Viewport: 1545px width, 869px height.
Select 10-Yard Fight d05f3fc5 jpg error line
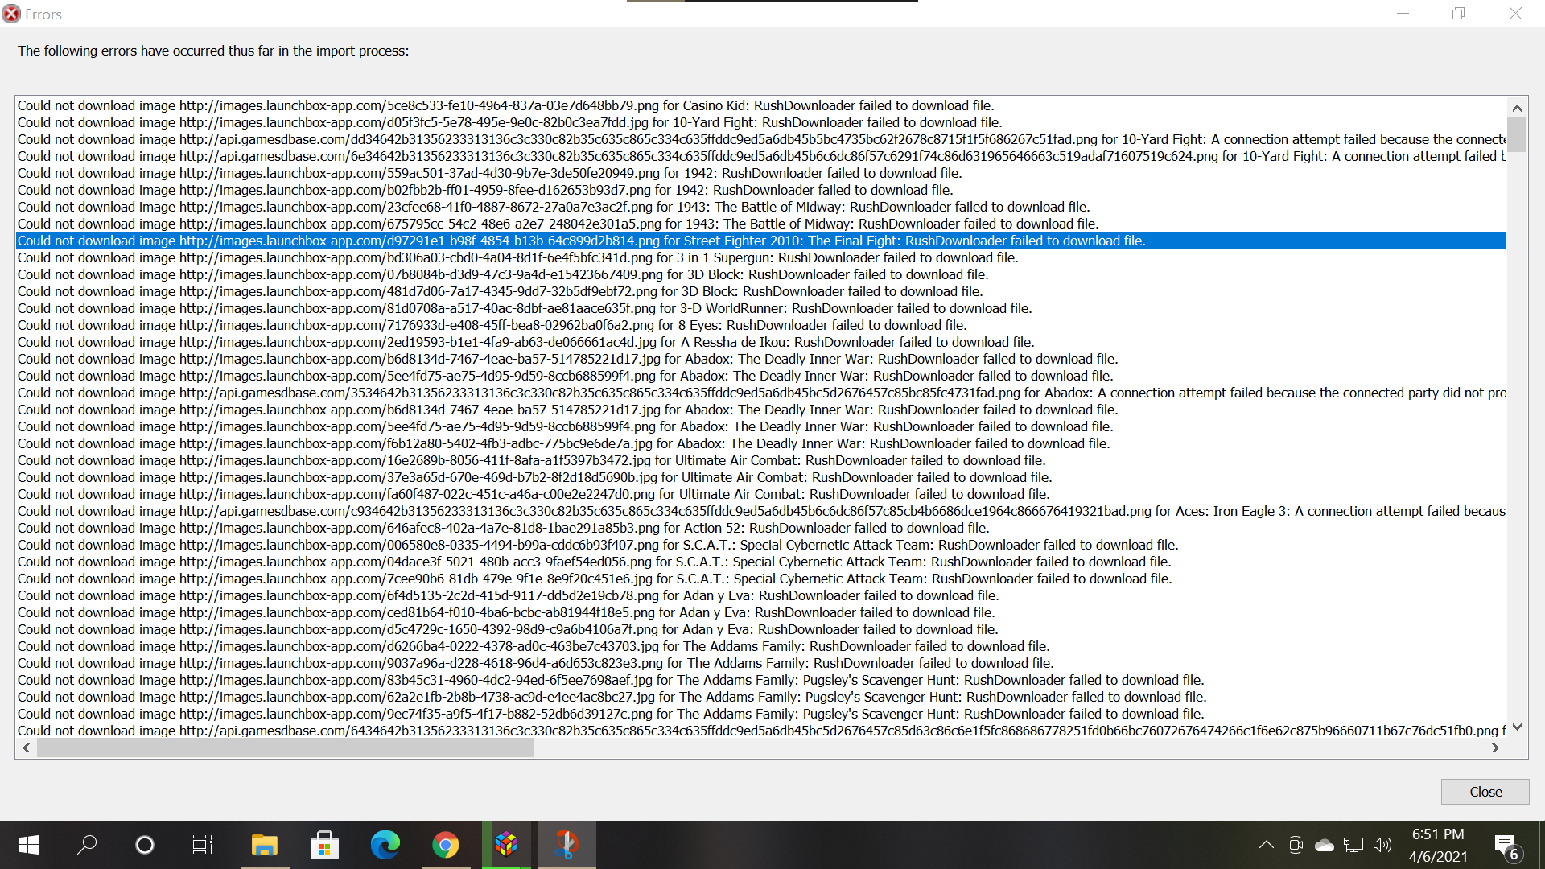coord(761,122)
